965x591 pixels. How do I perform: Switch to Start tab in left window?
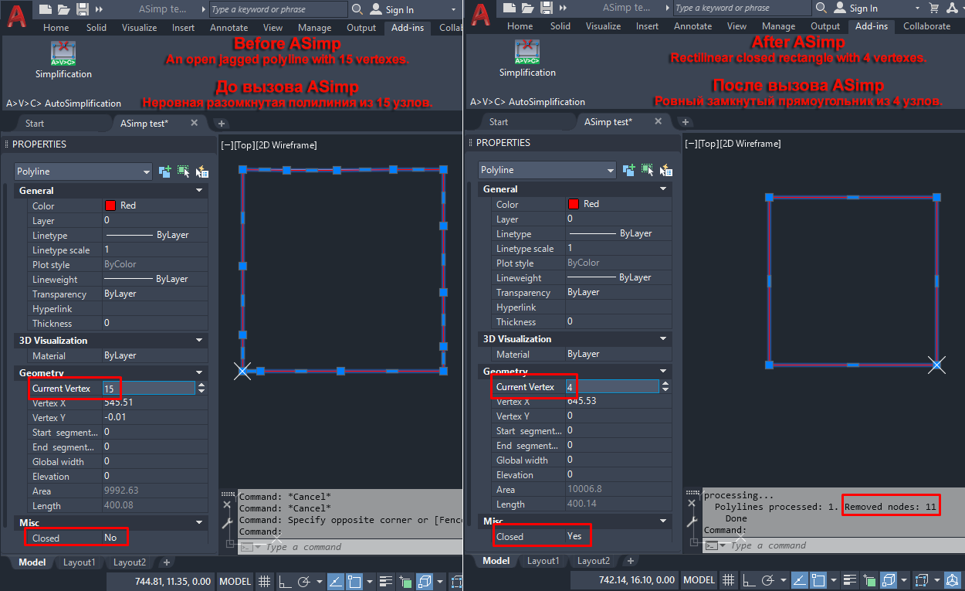[35, 123]
